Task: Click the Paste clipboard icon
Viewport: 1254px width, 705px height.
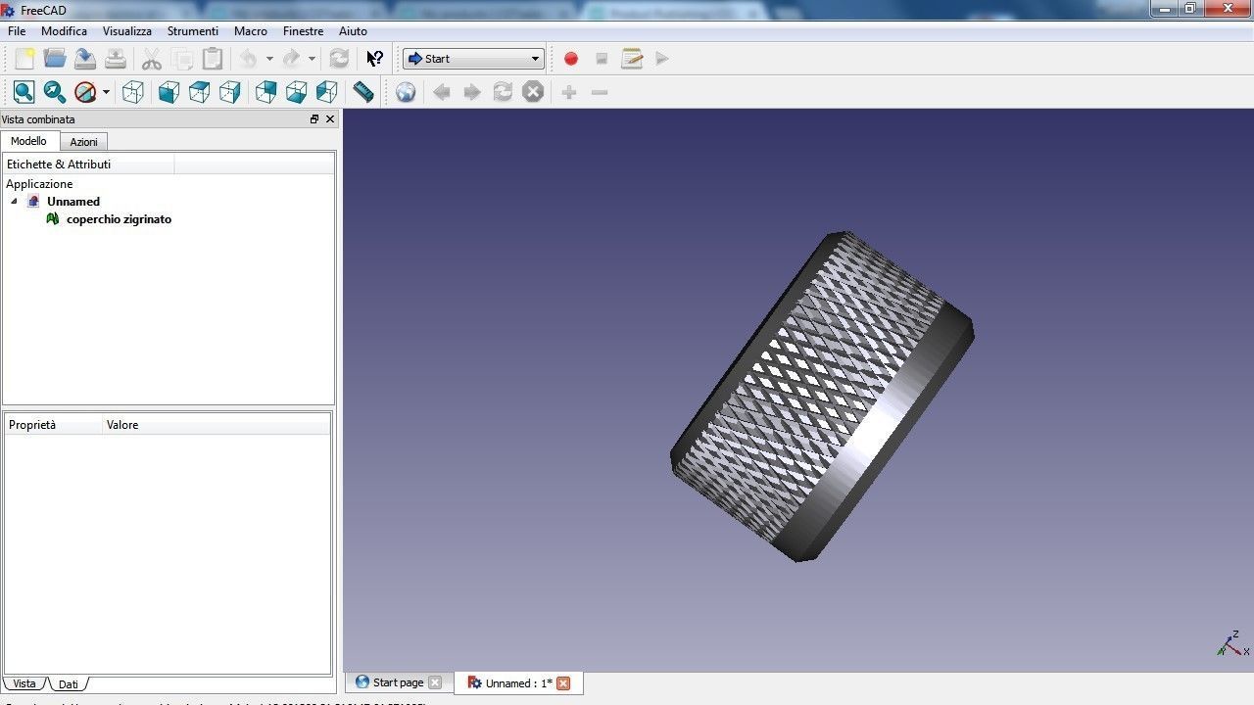Action: (213, 59)
